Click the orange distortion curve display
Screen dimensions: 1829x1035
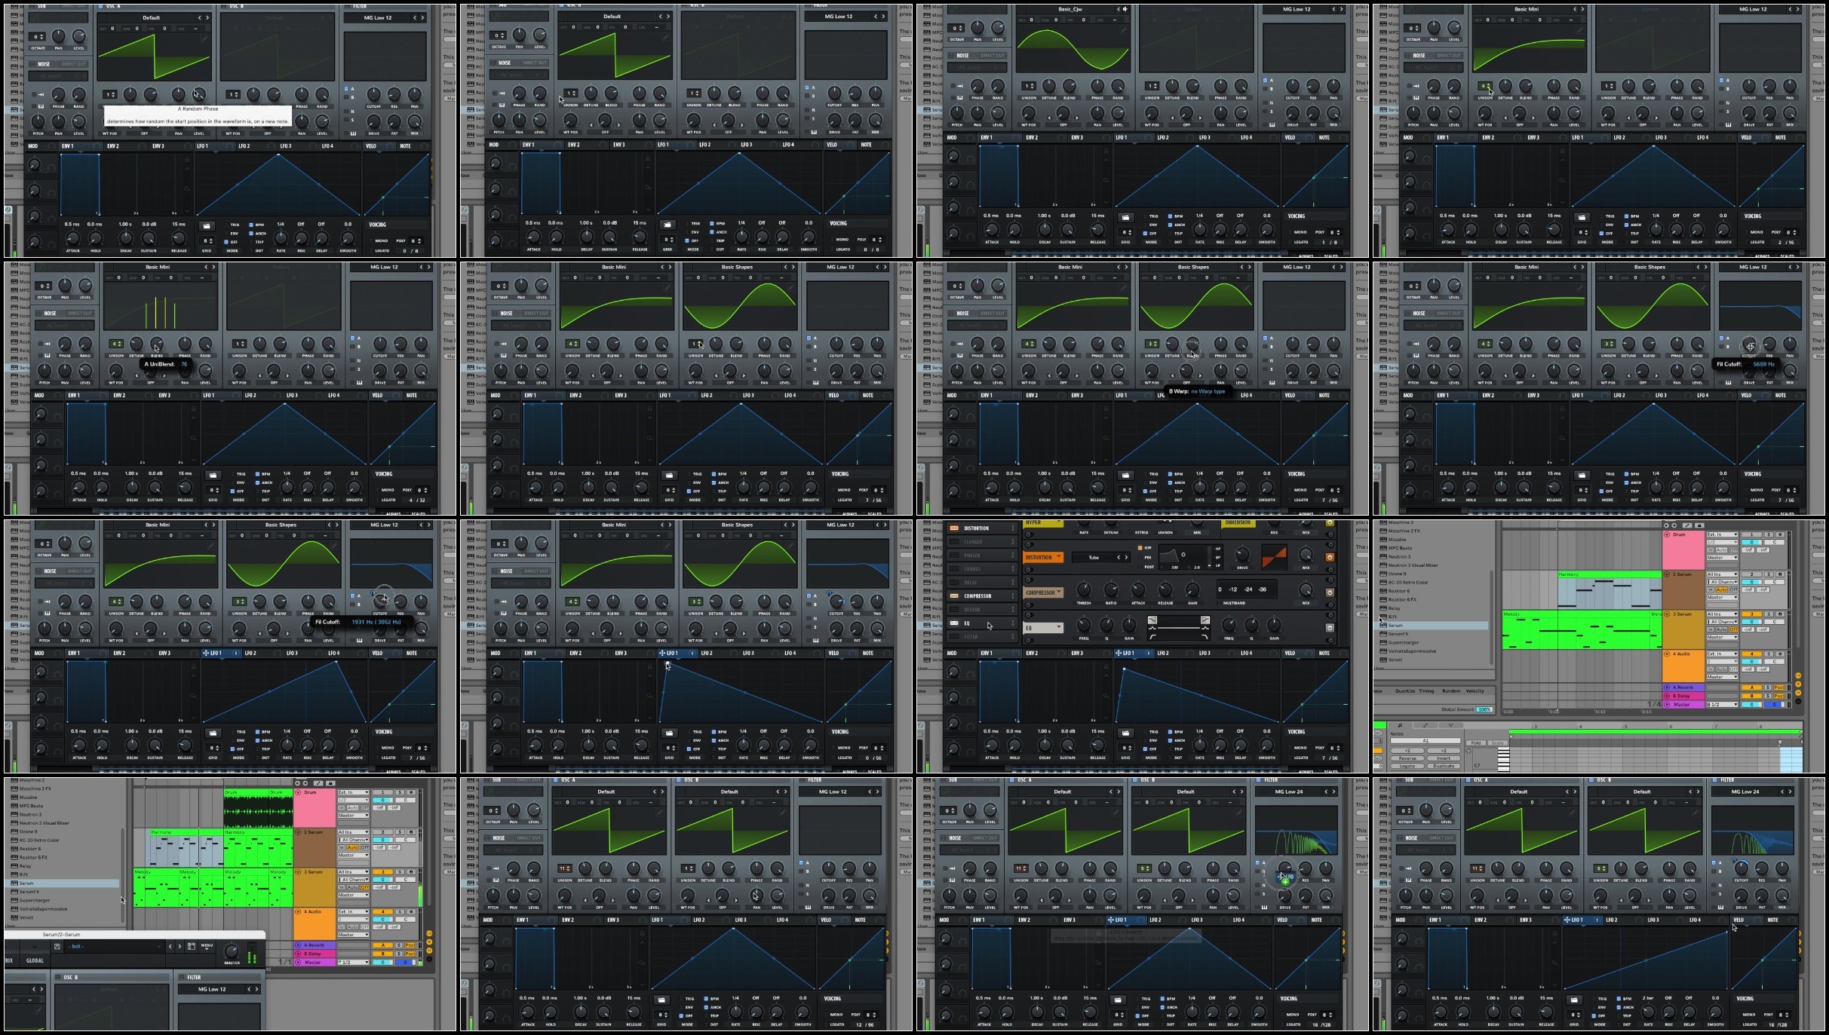tap(1275, 557)
